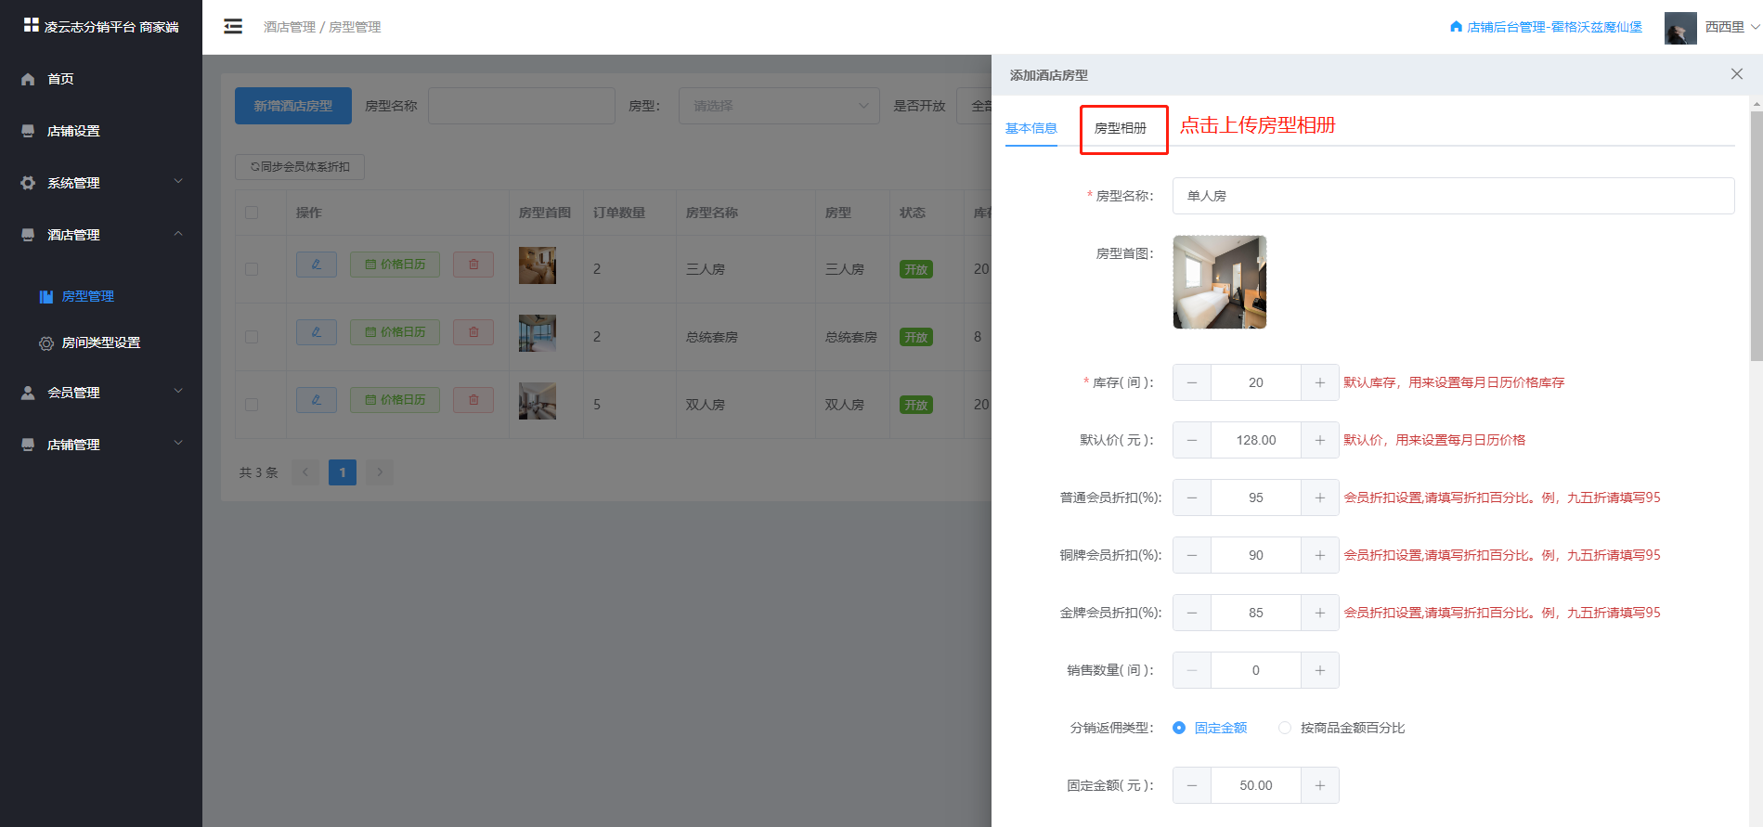Decrease 默认价 with minus button

1192,440
